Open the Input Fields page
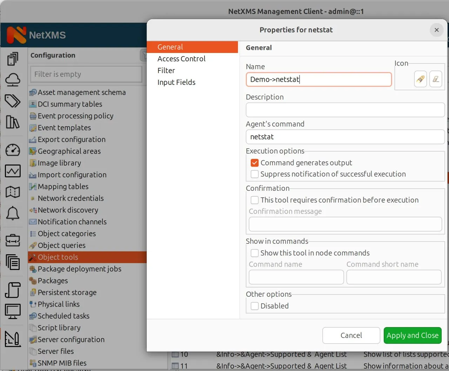 point(176,82)
